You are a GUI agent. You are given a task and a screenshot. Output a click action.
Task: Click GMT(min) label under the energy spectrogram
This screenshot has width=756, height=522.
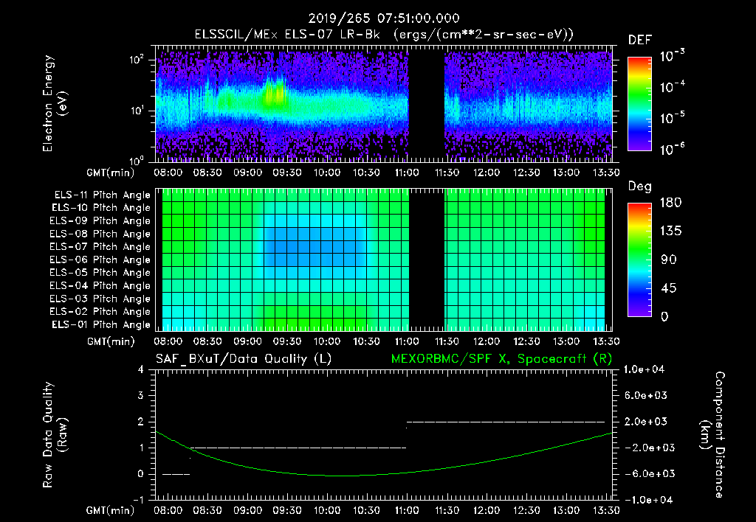coord(111,173)
